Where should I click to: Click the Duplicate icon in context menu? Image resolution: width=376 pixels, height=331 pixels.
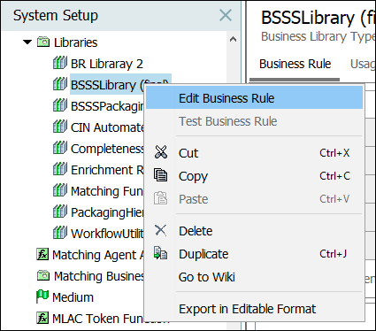coord(161,253)
